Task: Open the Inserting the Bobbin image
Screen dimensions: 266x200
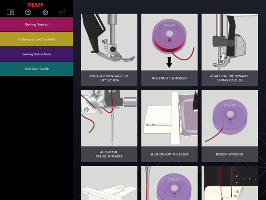Action: coord(169,42)
